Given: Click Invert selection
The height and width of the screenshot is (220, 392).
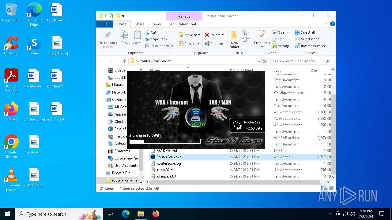Looking at the screenshot, I should click(310, 46).
